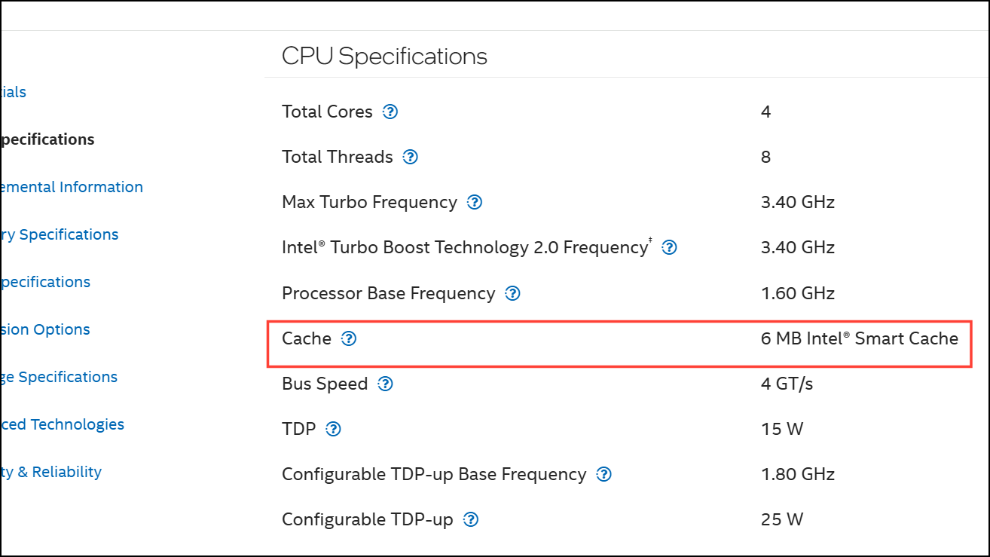Open the Essentials sidebar link
Image resolution: width=990 pixels, height=557 pixels.
[x=14, y=92]
